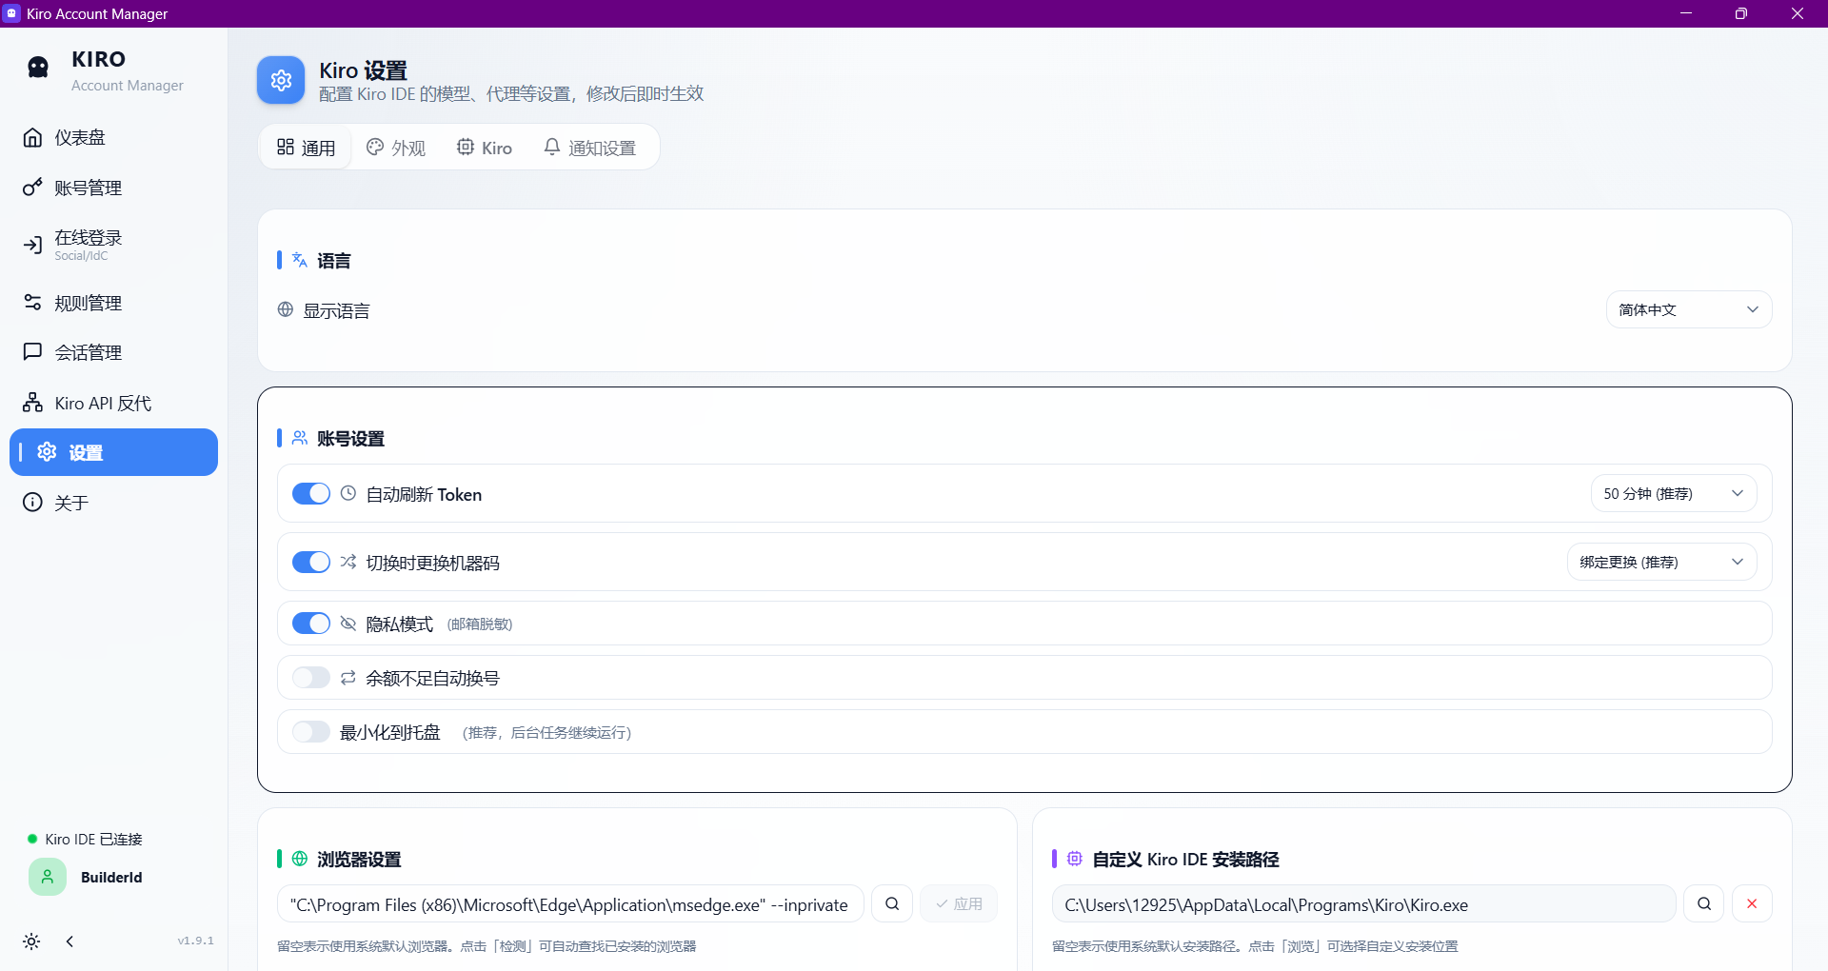Switch to the Kiro tab
The width and height of the screenshot is (1828, 971).
(485, 148)
